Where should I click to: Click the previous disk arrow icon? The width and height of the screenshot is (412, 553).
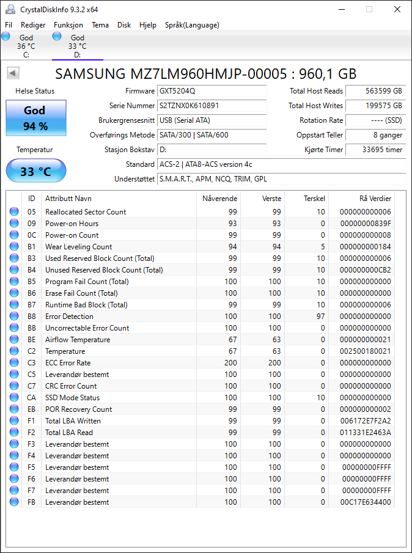coord(13,73)
